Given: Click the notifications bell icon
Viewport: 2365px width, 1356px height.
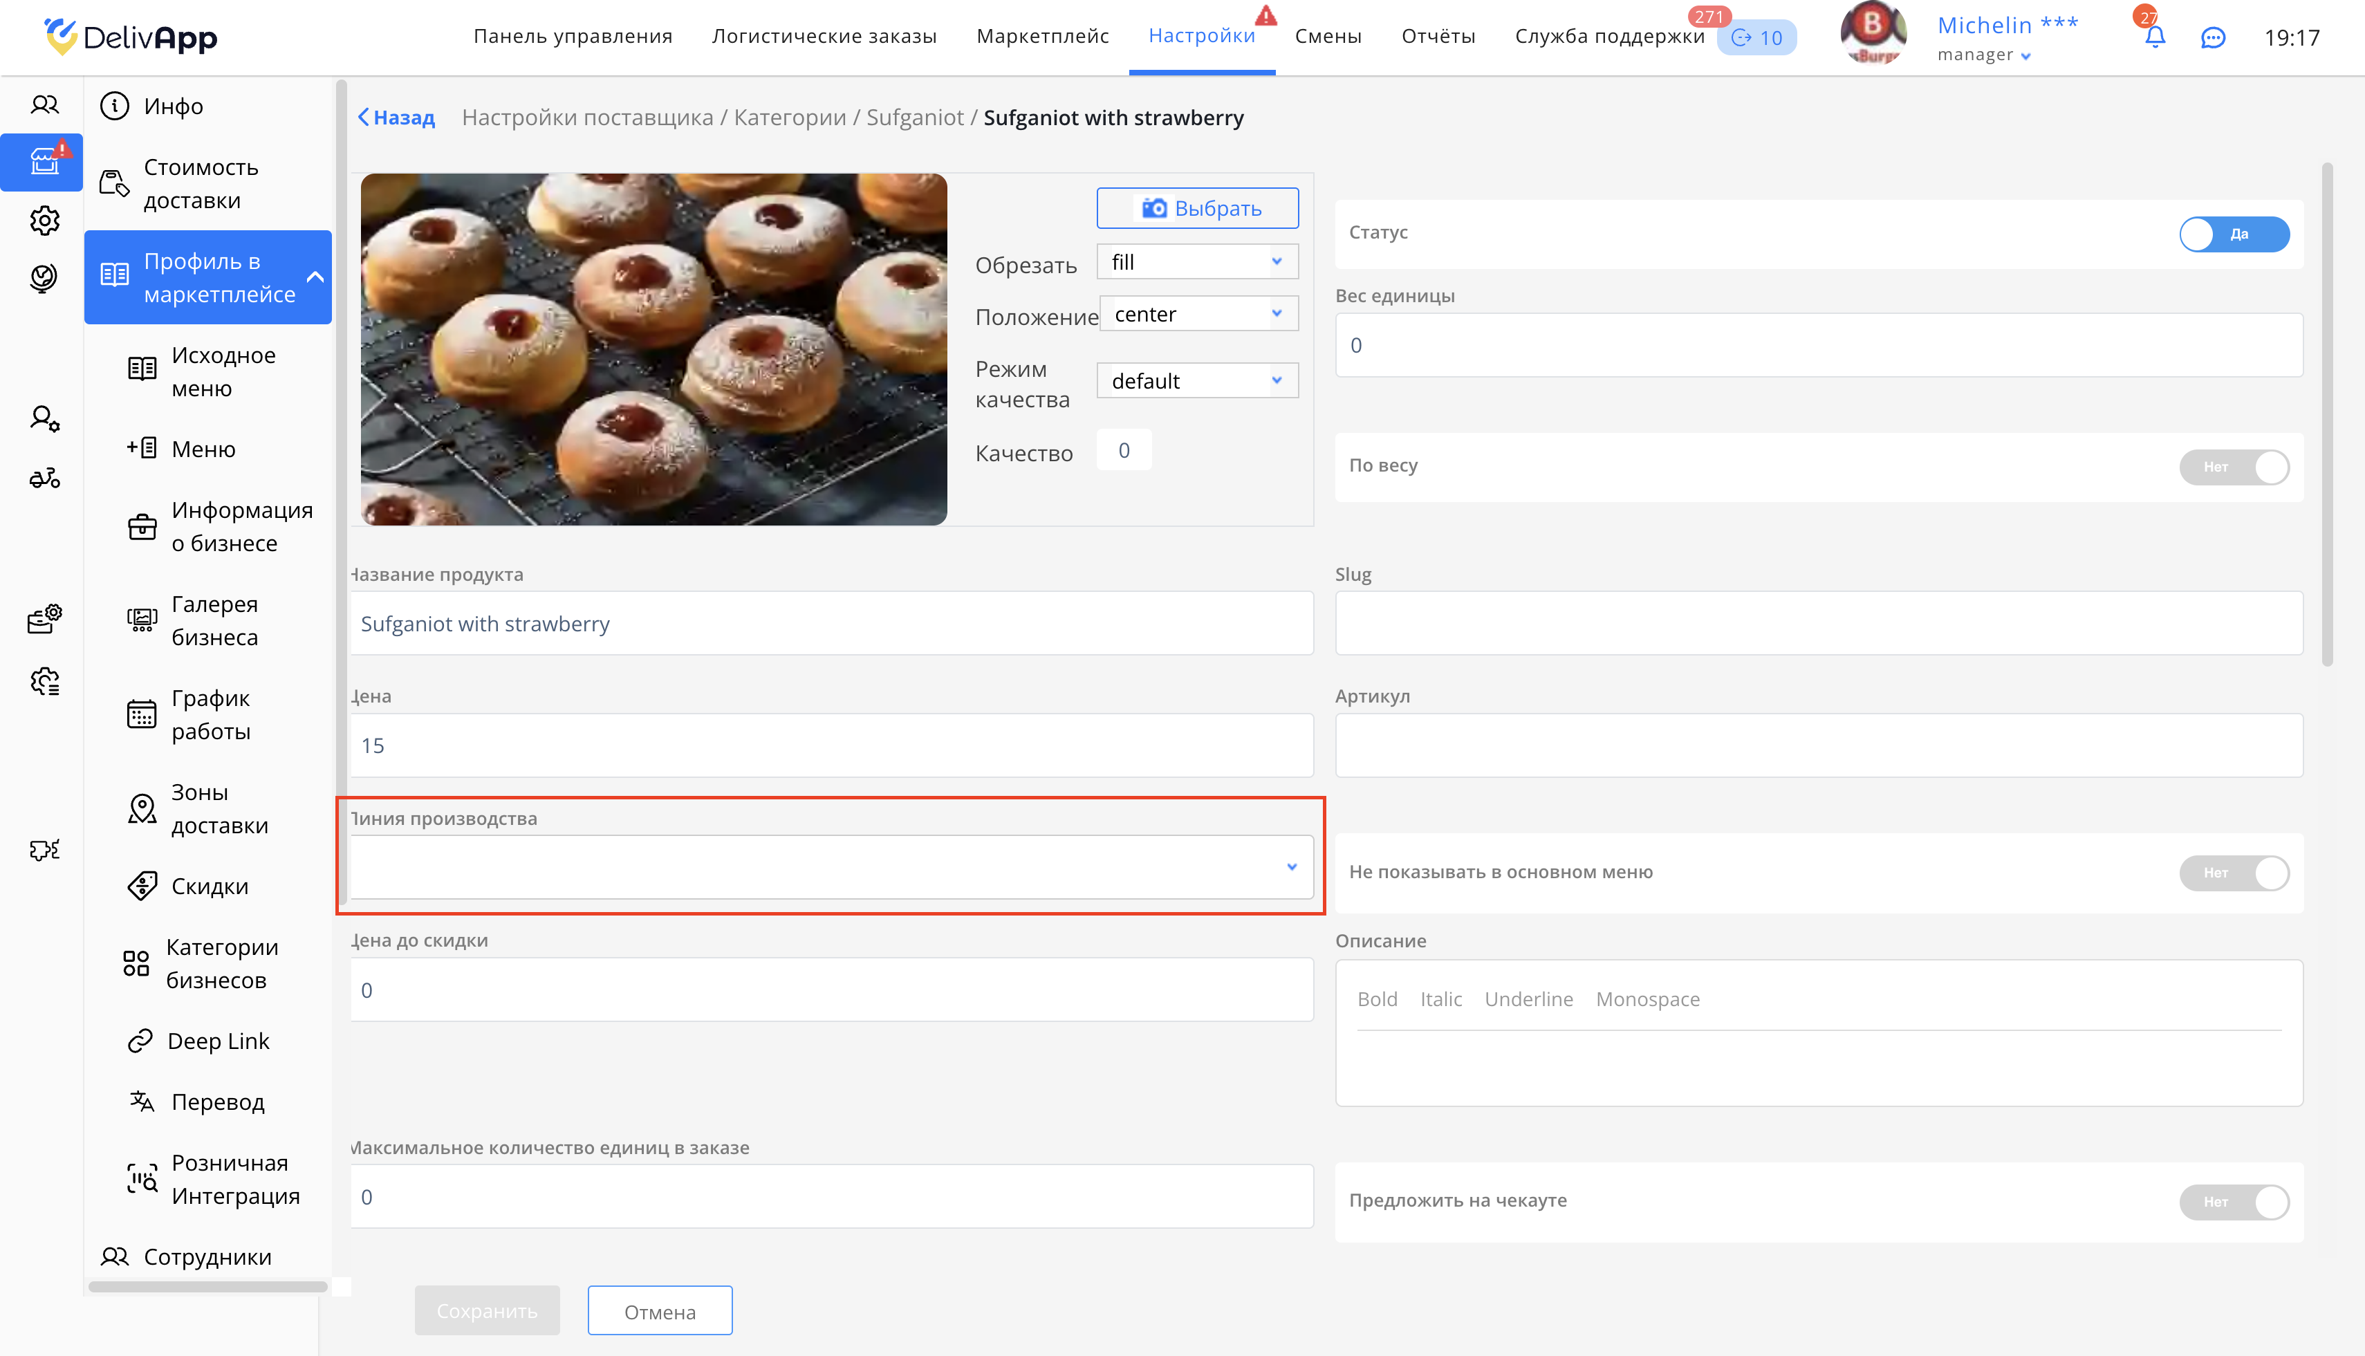Looking at the screenshot, I should 2155,37.
